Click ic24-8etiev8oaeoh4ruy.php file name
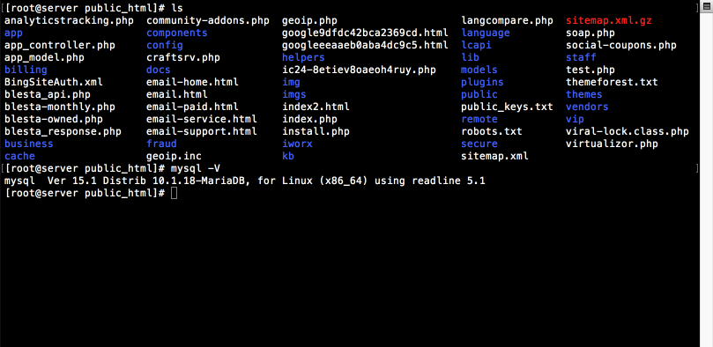Image resolution: width=713 pixels, height=347 pixels. [x=360, y=70]
